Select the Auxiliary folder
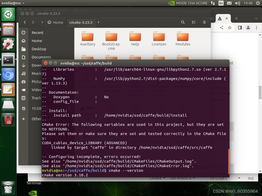The height and width of the screenshot is (196, 262). [x=88, y=39]
